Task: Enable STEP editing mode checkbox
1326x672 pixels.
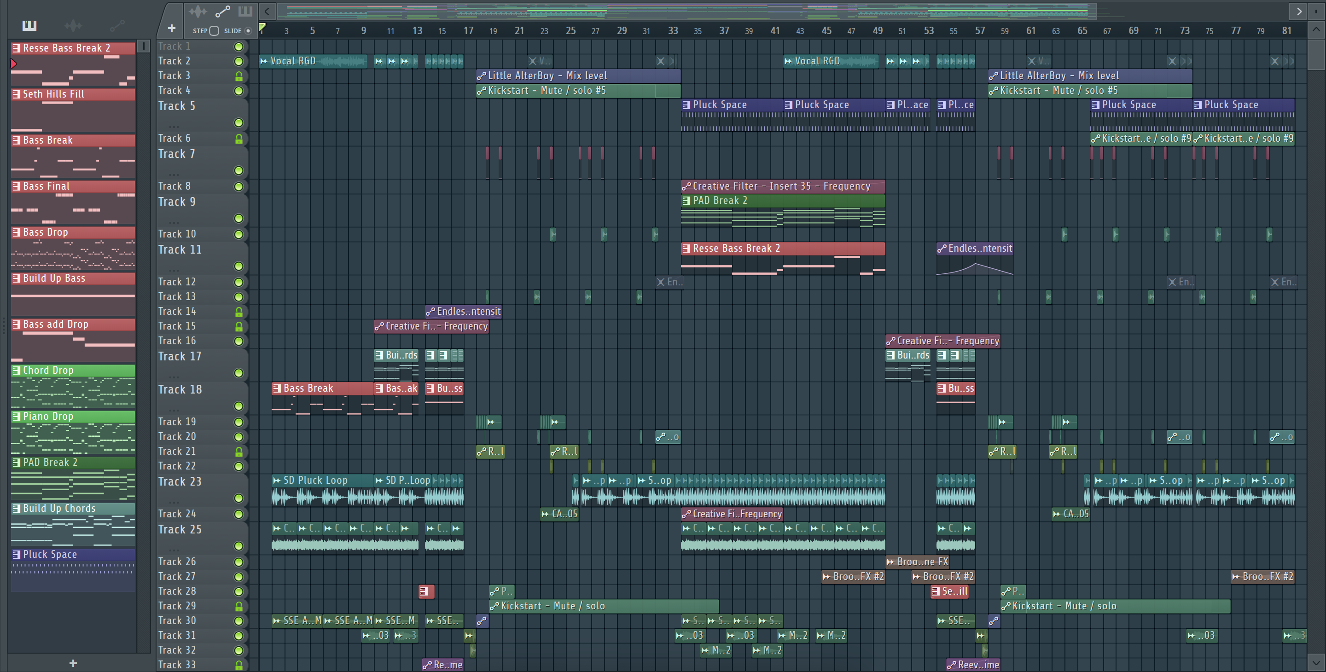Action: point(214,31)
